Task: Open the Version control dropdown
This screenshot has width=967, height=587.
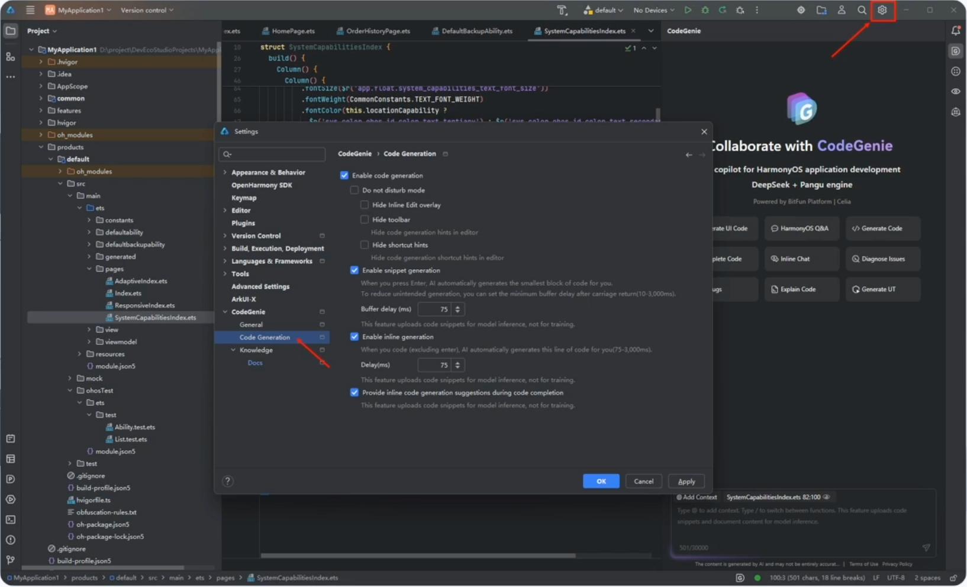Action: coord(147,10)
